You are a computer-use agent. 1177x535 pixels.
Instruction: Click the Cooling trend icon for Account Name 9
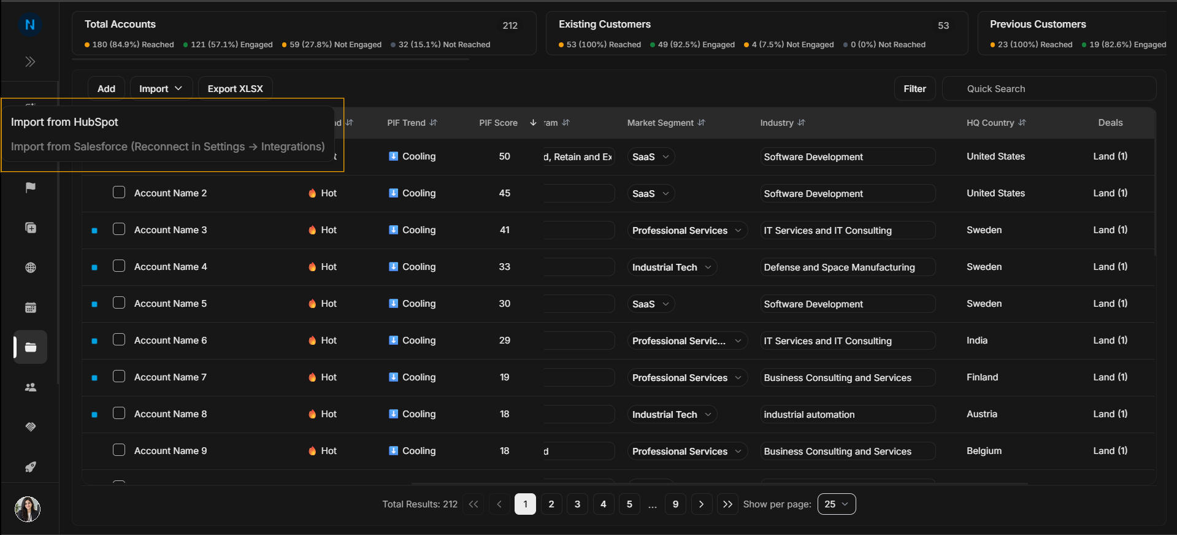[393, 450]
